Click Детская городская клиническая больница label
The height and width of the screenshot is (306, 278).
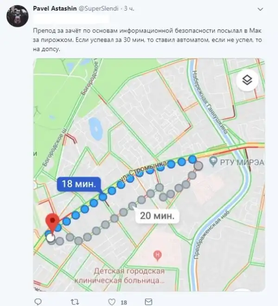tap(120, 276)
